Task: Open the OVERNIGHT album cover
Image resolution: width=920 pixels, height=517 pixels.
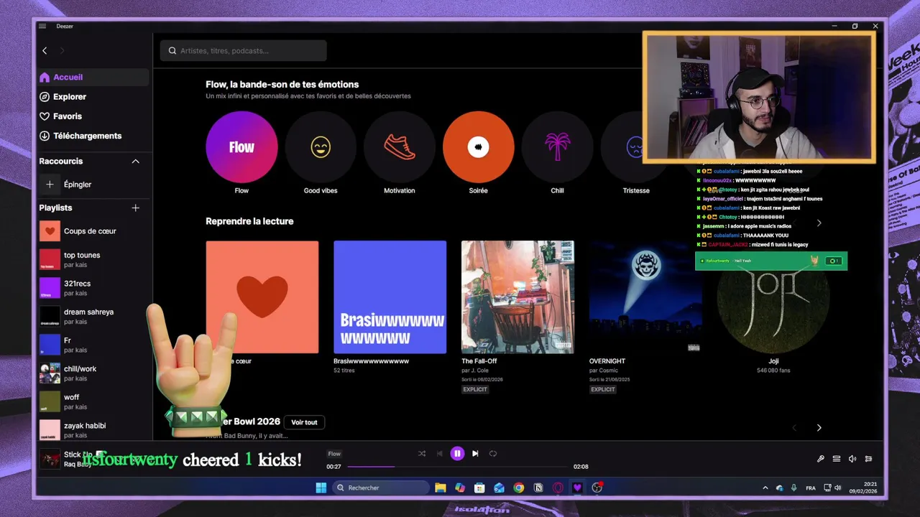Action: pos(645,297)
